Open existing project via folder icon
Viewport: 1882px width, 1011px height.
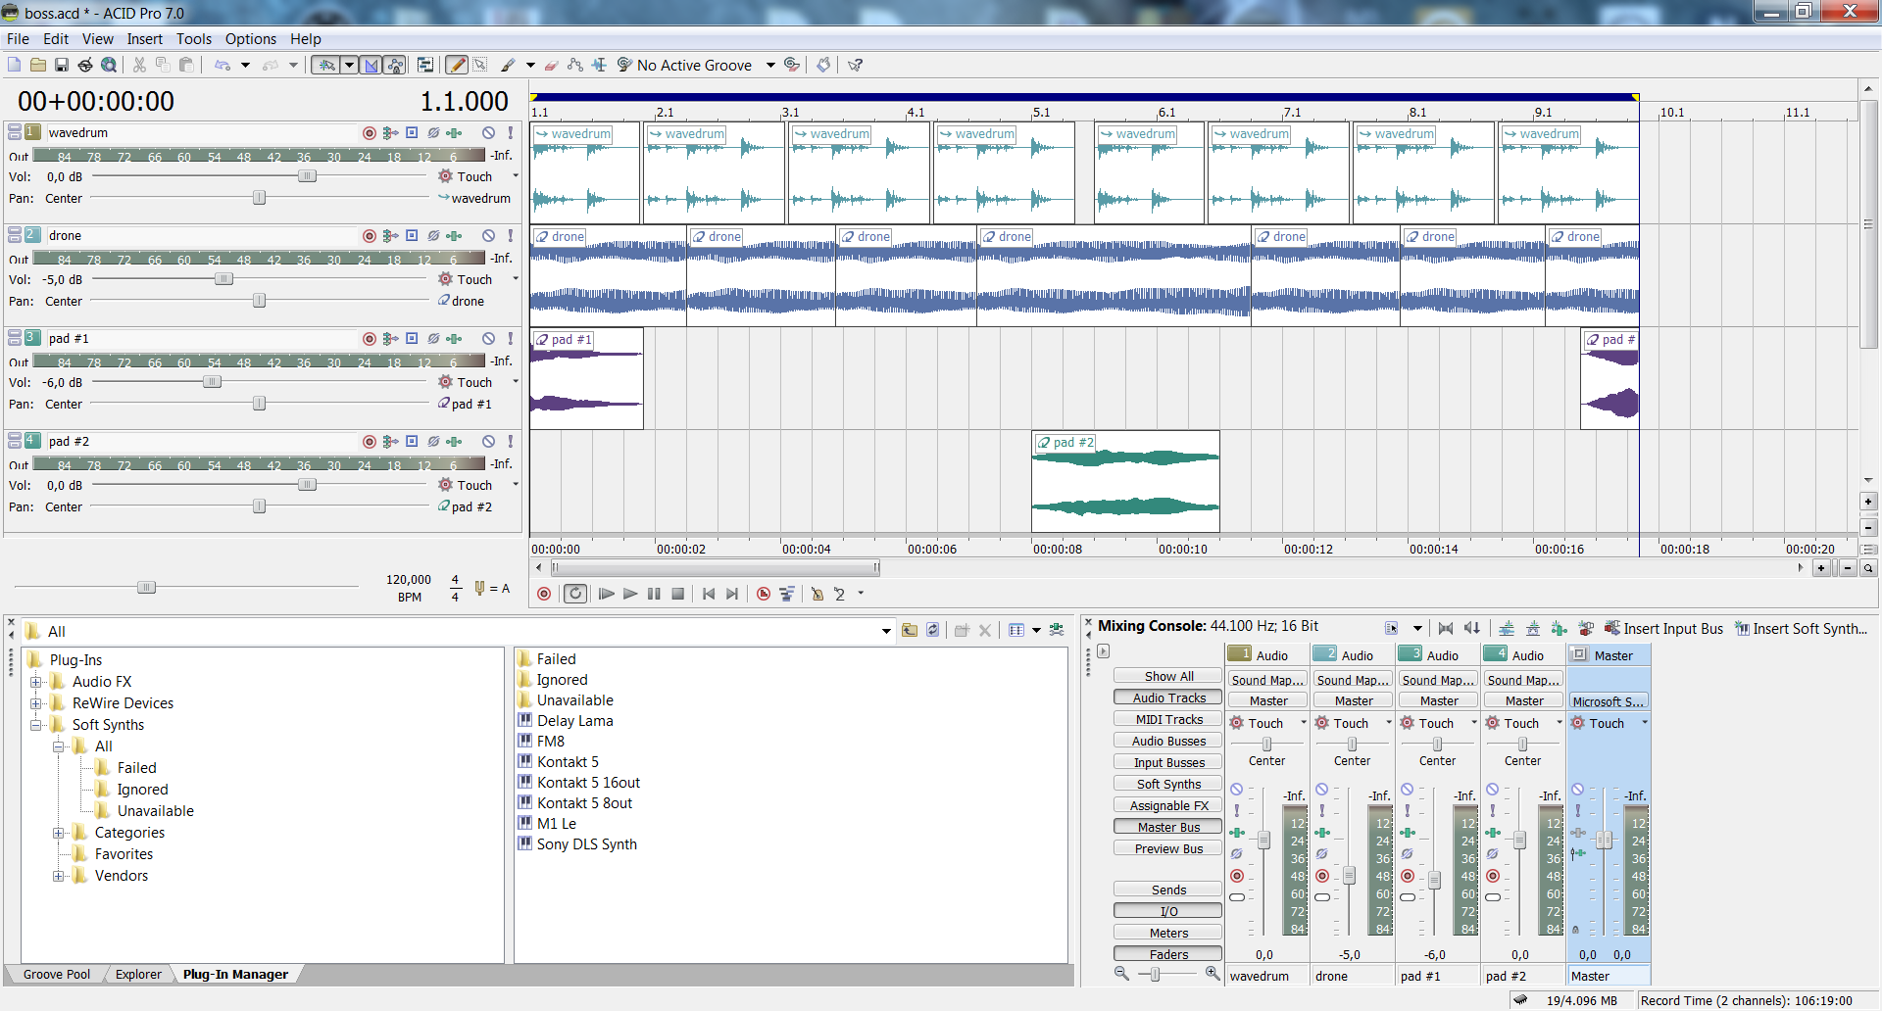click(37, 65)
